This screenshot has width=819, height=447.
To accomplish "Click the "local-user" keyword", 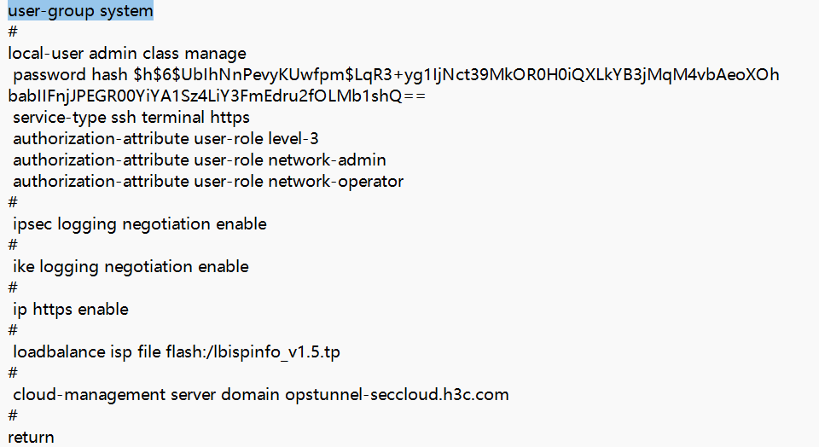I will (x=44, y=54).
